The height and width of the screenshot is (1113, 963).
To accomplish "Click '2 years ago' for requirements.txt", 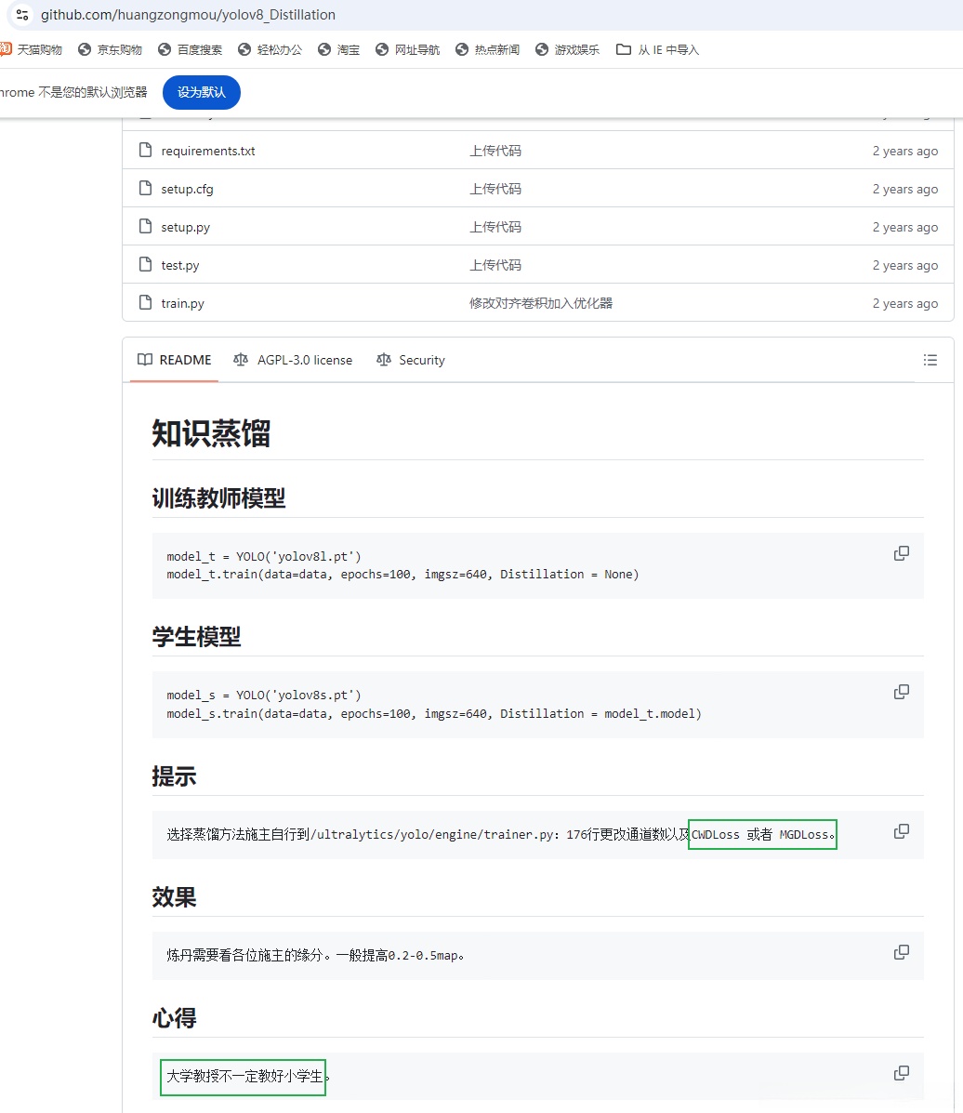I will point(904,152).
